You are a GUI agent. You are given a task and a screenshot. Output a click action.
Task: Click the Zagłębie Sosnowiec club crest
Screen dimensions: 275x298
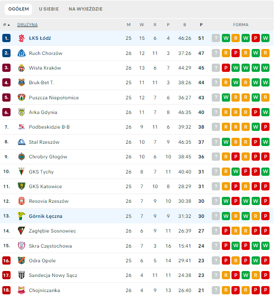click(x=21, y=231)
